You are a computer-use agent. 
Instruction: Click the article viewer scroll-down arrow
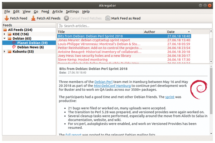(211, 134)
